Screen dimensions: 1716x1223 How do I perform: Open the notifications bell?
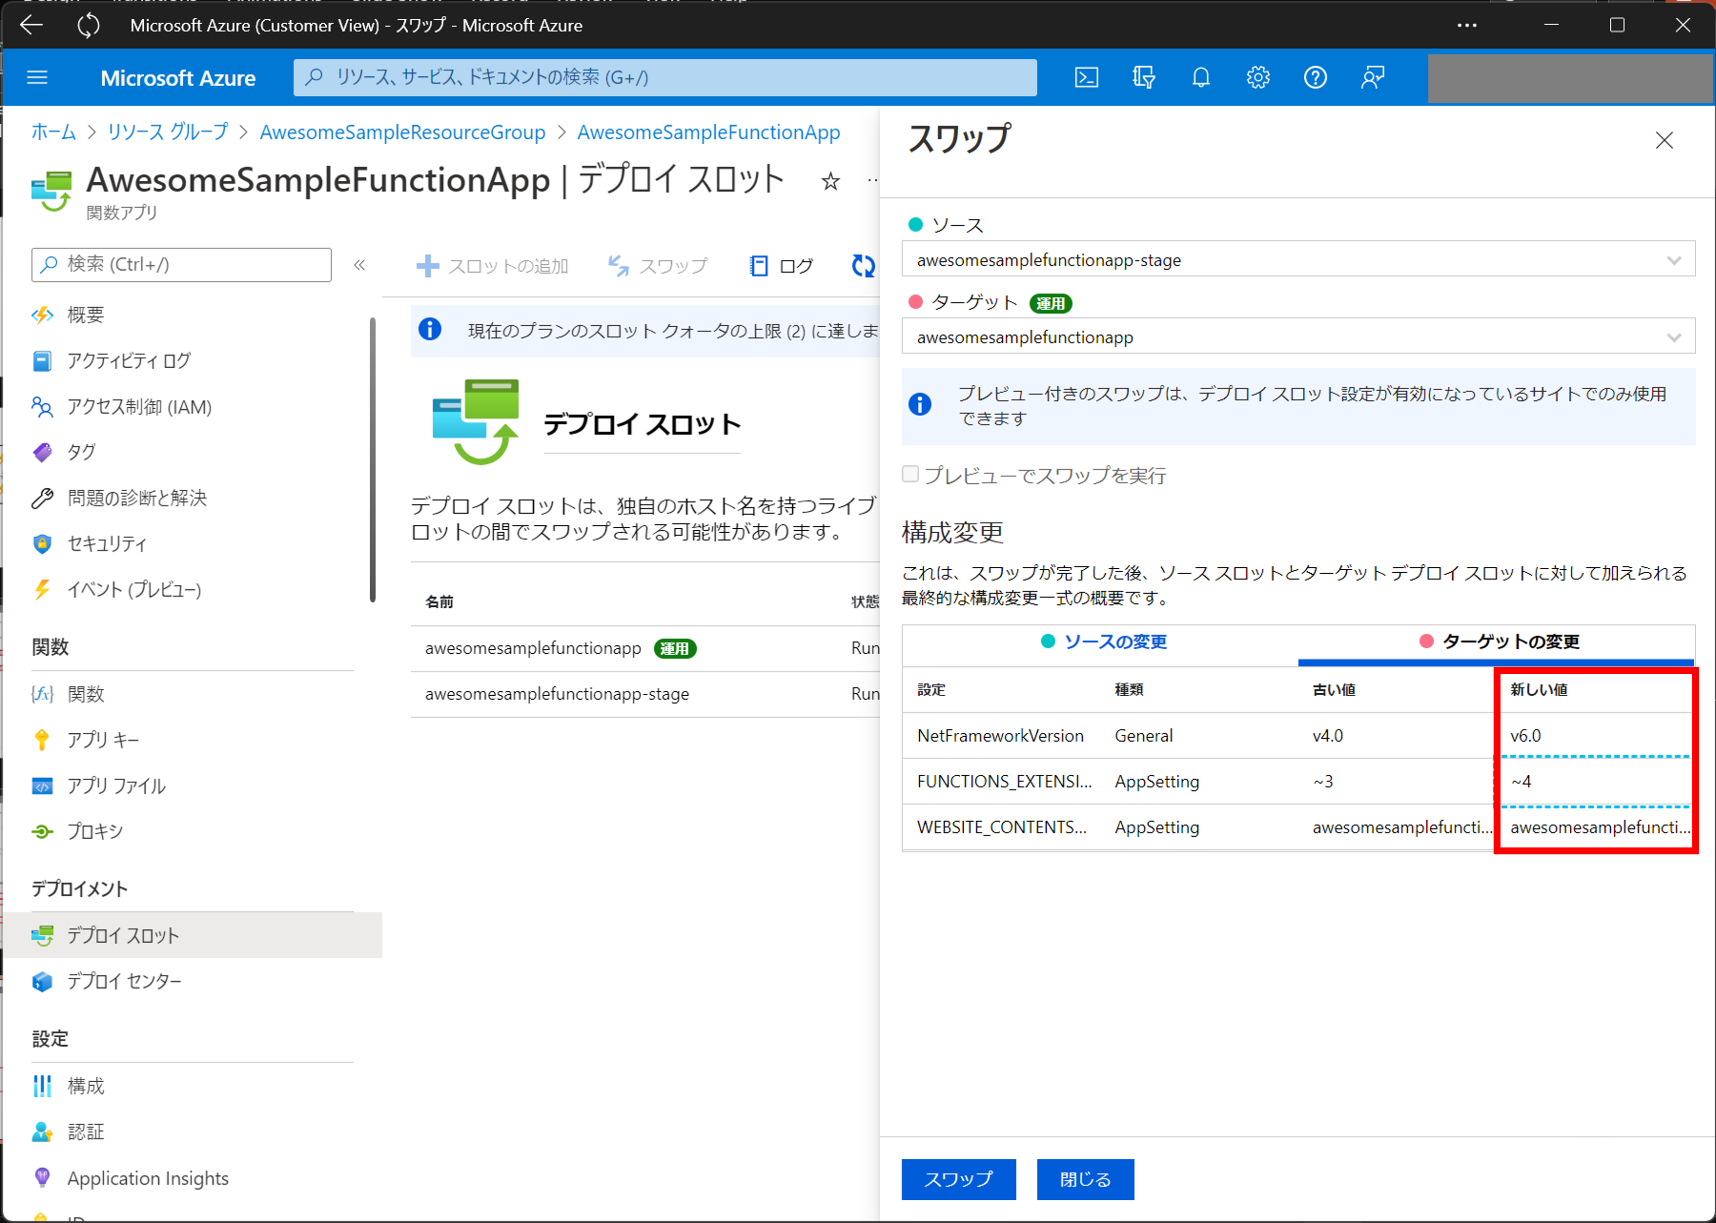pos(1201,78)
